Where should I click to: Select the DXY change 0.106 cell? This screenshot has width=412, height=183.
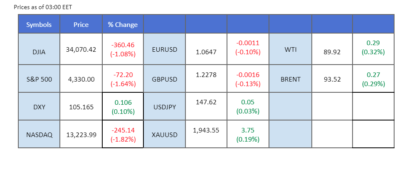pyautogui.click(x=123, y=107)
